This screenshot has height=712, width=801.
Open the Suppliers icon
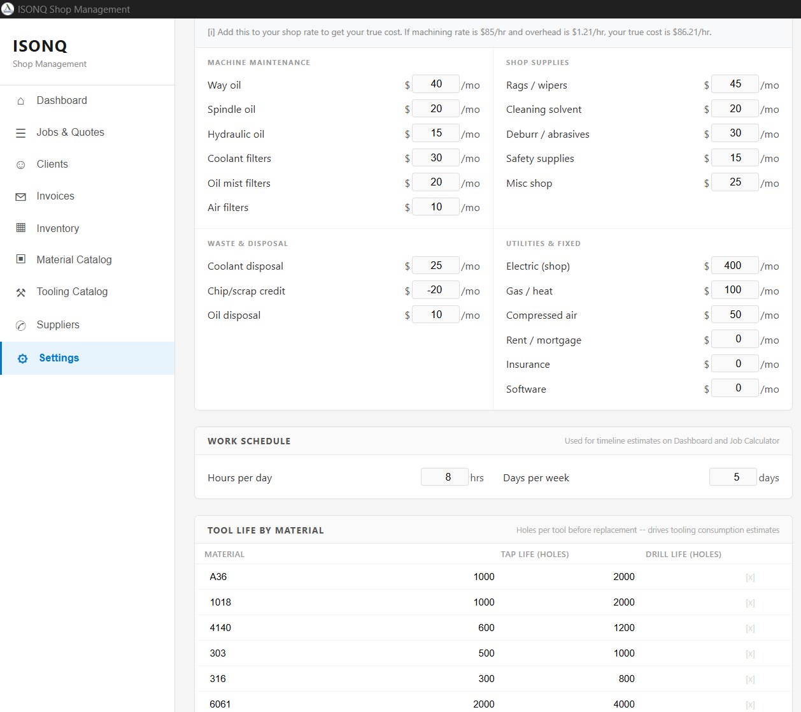pyautogui.click(x=21, y=324)
